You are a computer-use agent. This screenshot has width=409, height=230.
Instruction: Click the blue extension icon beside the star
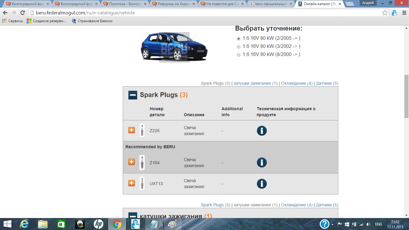tap(394, 13)
